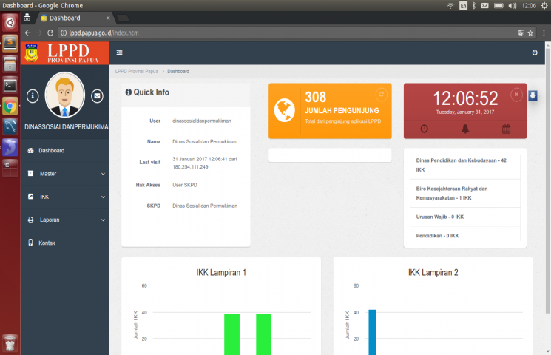
Task: Click the sidebar menu toggle icon
Action: point(119,53)
